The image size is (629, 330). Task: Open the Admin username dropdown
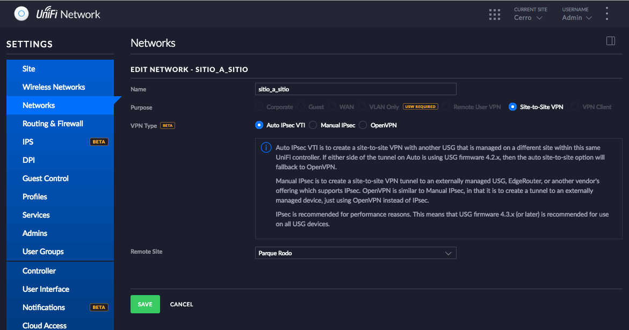tap(577, 18)
